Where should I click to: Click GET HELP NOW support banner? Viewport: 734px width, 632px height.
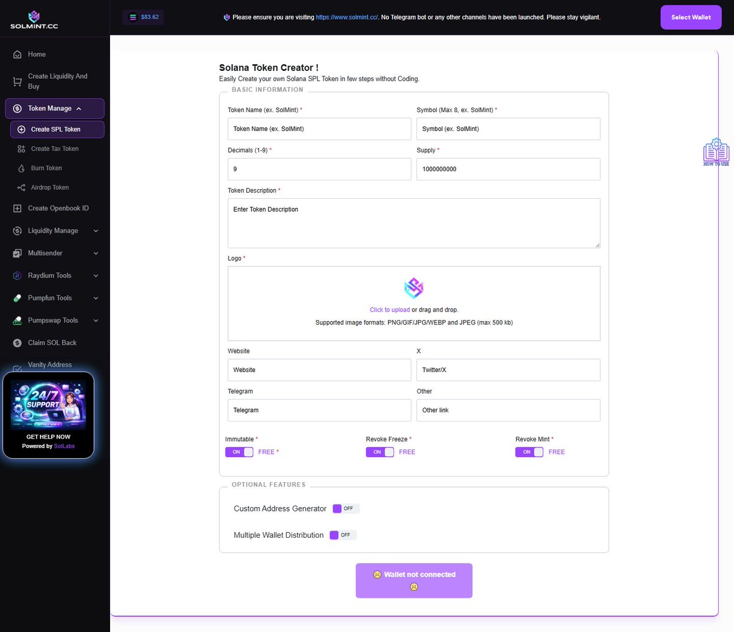pos(48,437)
